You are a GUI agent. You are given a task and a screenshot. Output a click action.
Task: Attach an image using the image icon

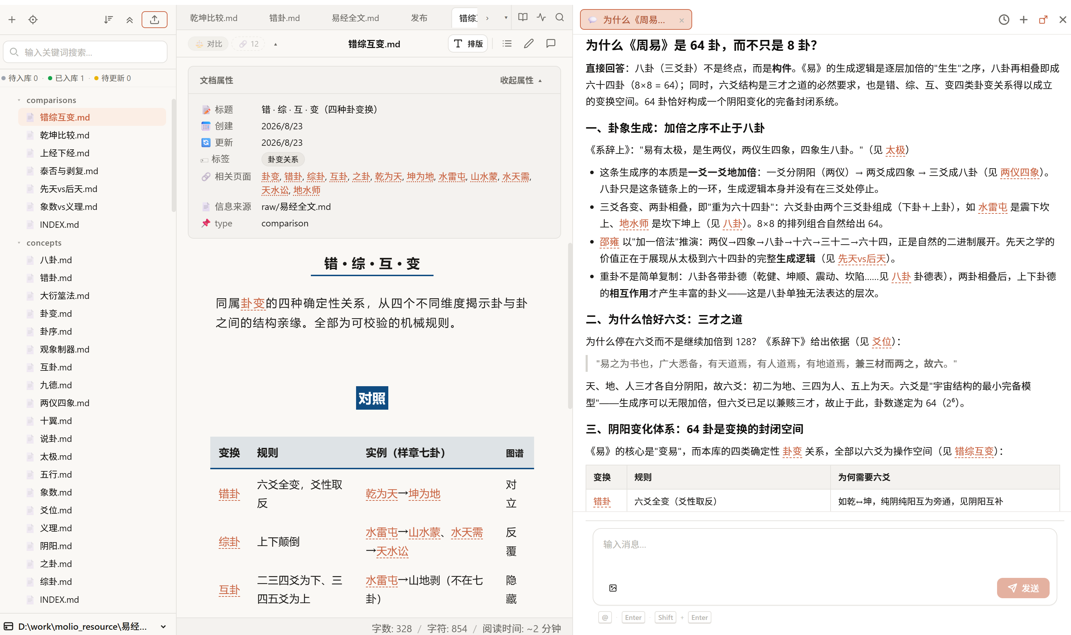(613, 588)
